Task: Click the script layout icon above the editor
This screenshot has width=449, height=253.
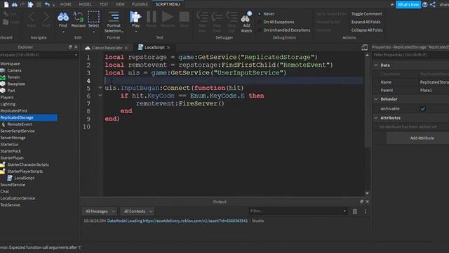Action: coord(364,47)
